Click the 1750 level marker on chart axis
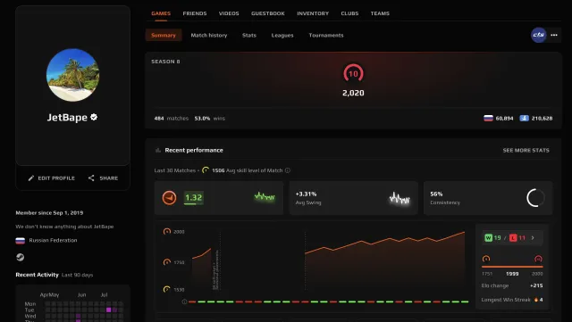Image resolution: width=572 pixels, height=322 pixels. [x=167, y=262]
